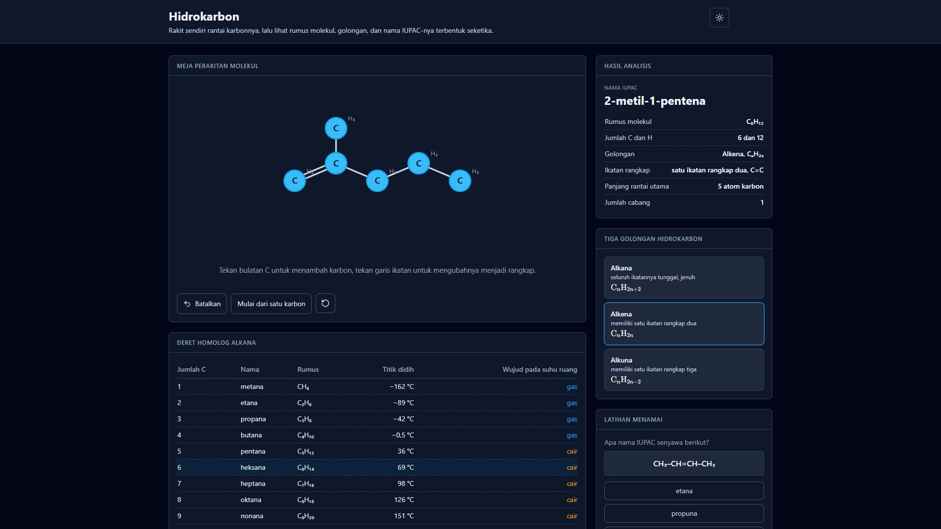Click the far-right carbon atom circle

[x=460, y=181]
